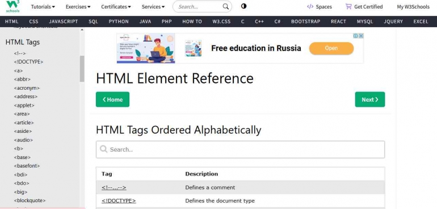Close the advertisement banner

pyautogui.click(x=361, y=36)
